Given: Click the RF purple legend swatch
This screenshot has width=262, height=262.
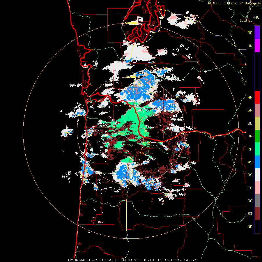Looking at the screenshot, I should pos(257,33).
